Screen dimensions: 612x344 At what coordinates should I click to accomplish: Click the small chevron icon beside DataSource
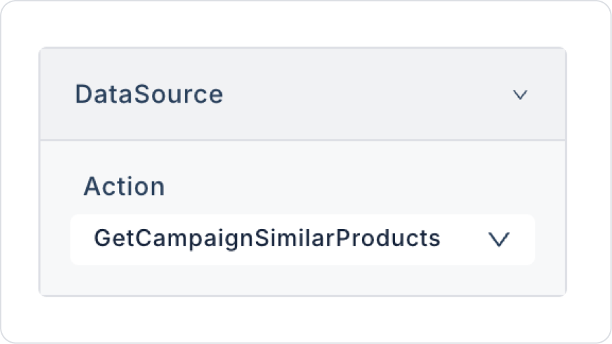point(520,95)
